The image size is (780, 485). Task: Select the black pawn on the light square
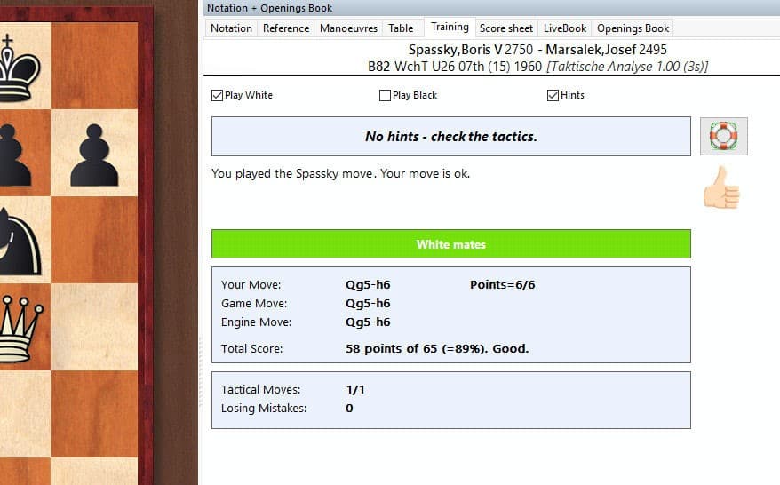pos(94,155)
